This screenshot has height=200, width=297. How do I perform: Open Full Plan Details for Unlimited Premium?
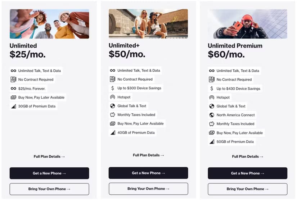click(247, 156)
